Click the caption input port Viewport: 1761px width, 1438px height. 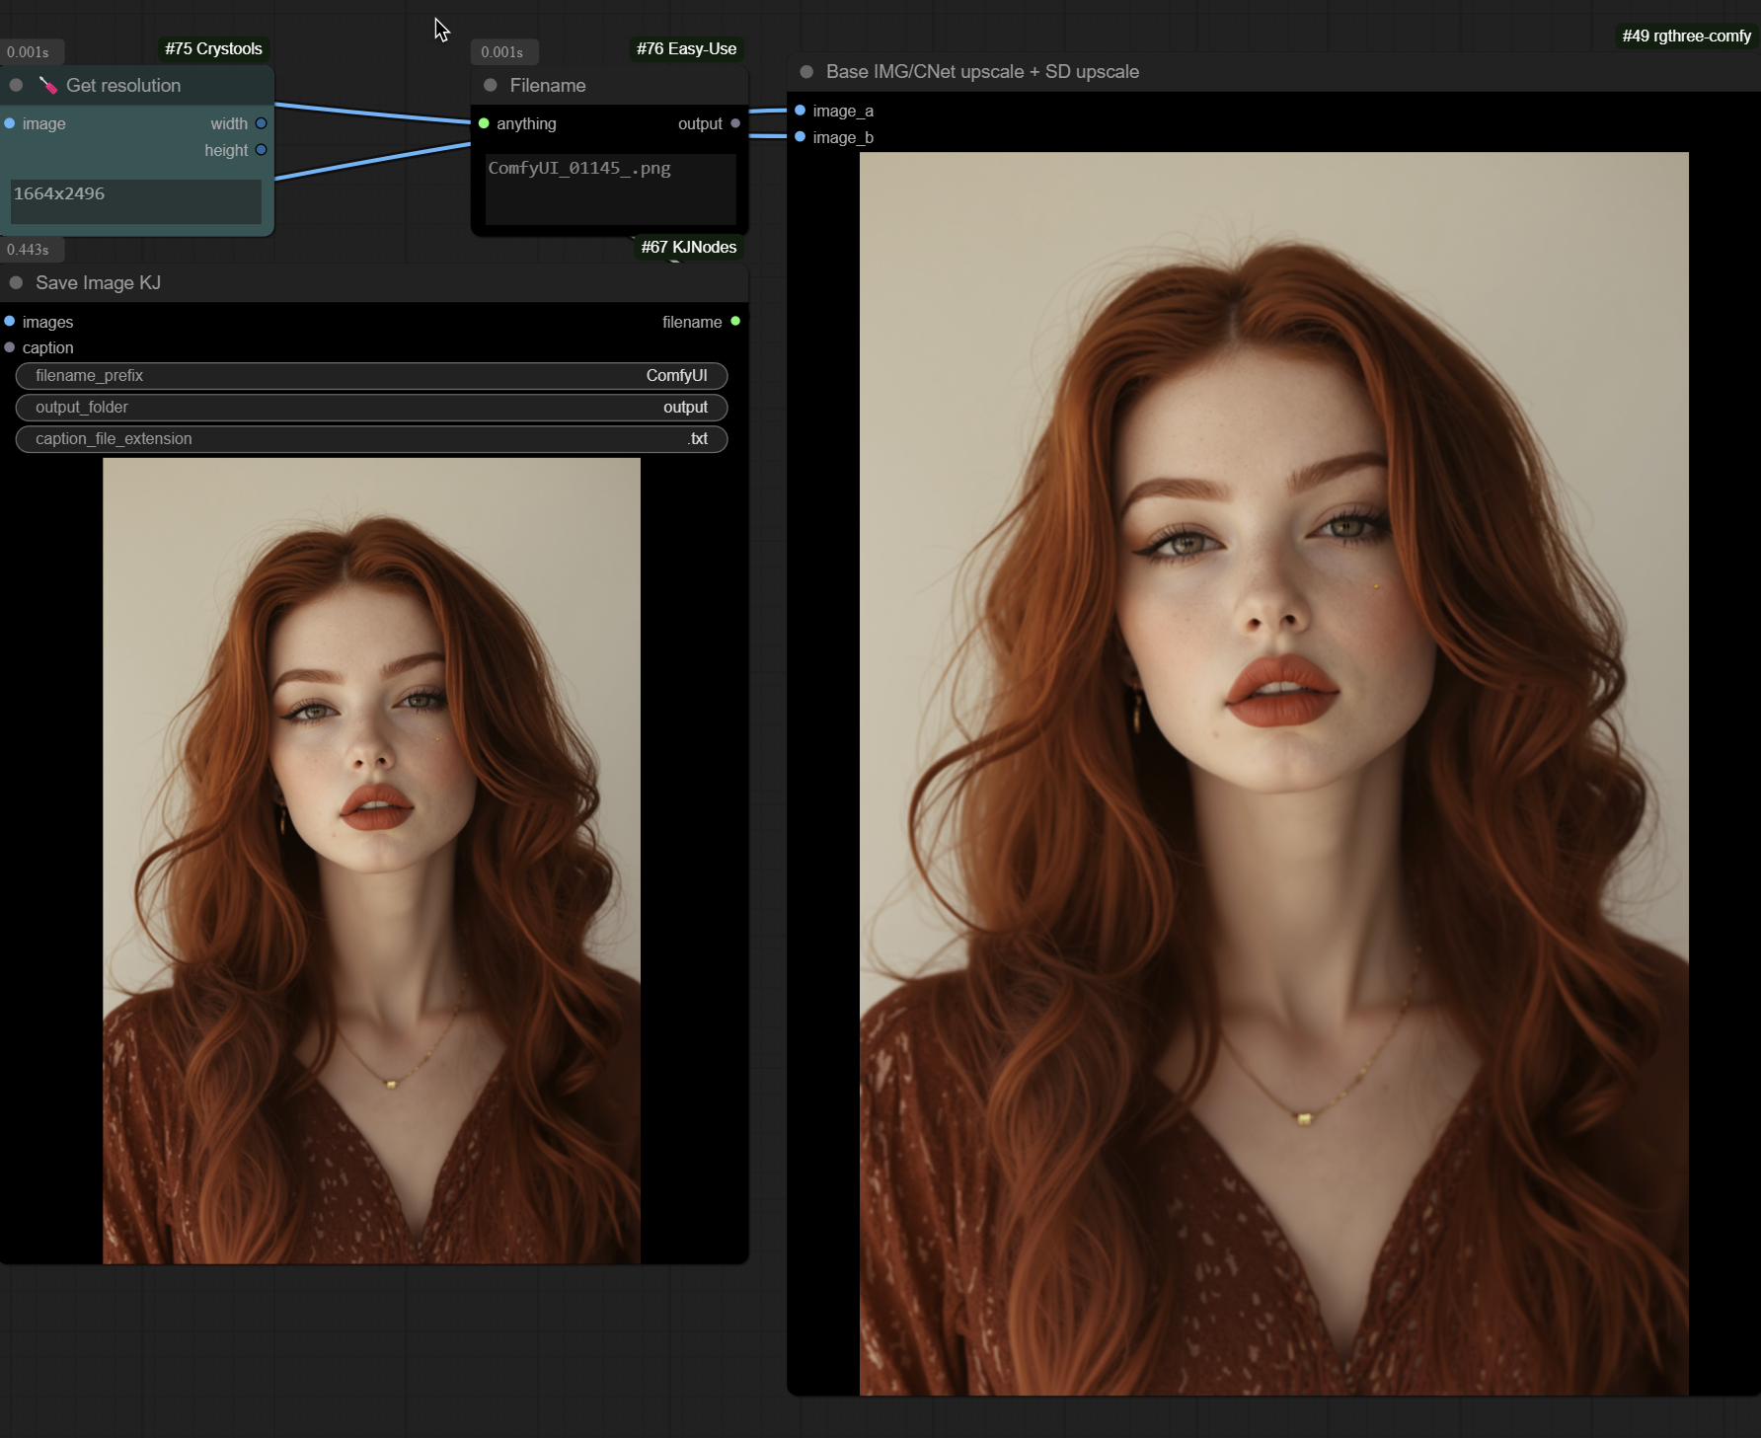(10, 347)
